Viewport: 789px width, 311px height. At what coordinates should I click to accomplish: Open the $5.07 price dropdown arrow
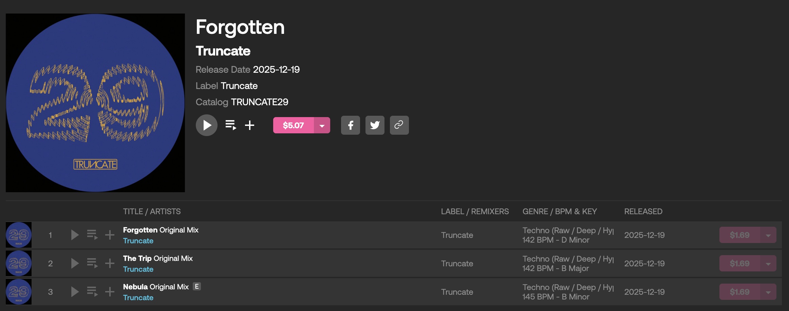click(322, 126)
